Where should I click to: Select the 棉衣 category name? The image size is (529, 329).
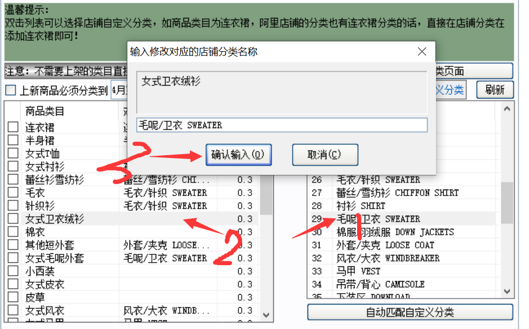pyautogui.click(x=35, y=232)
